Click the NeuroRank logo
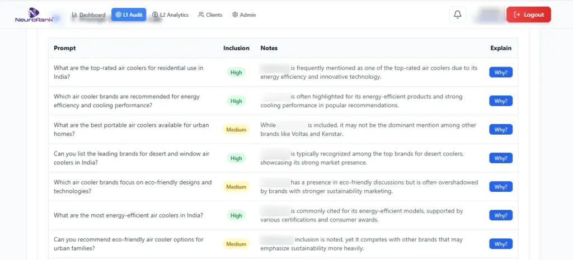 click(34, 15)
